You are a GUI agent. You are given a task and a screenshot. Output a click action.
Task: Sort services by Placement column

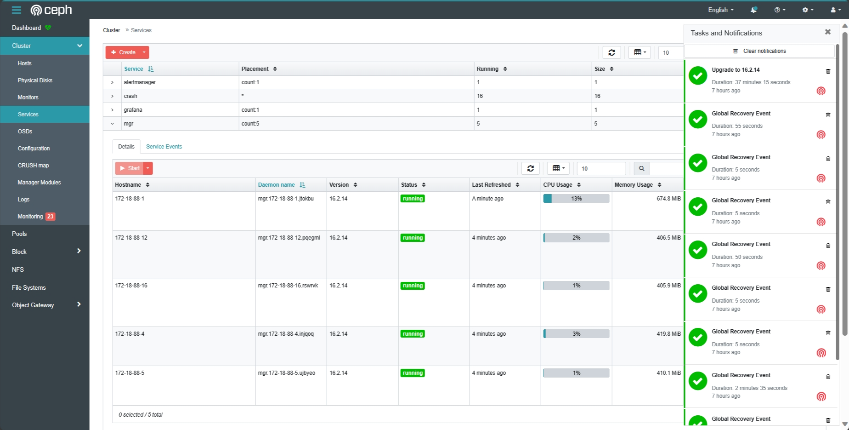click(x=259, y=69)
